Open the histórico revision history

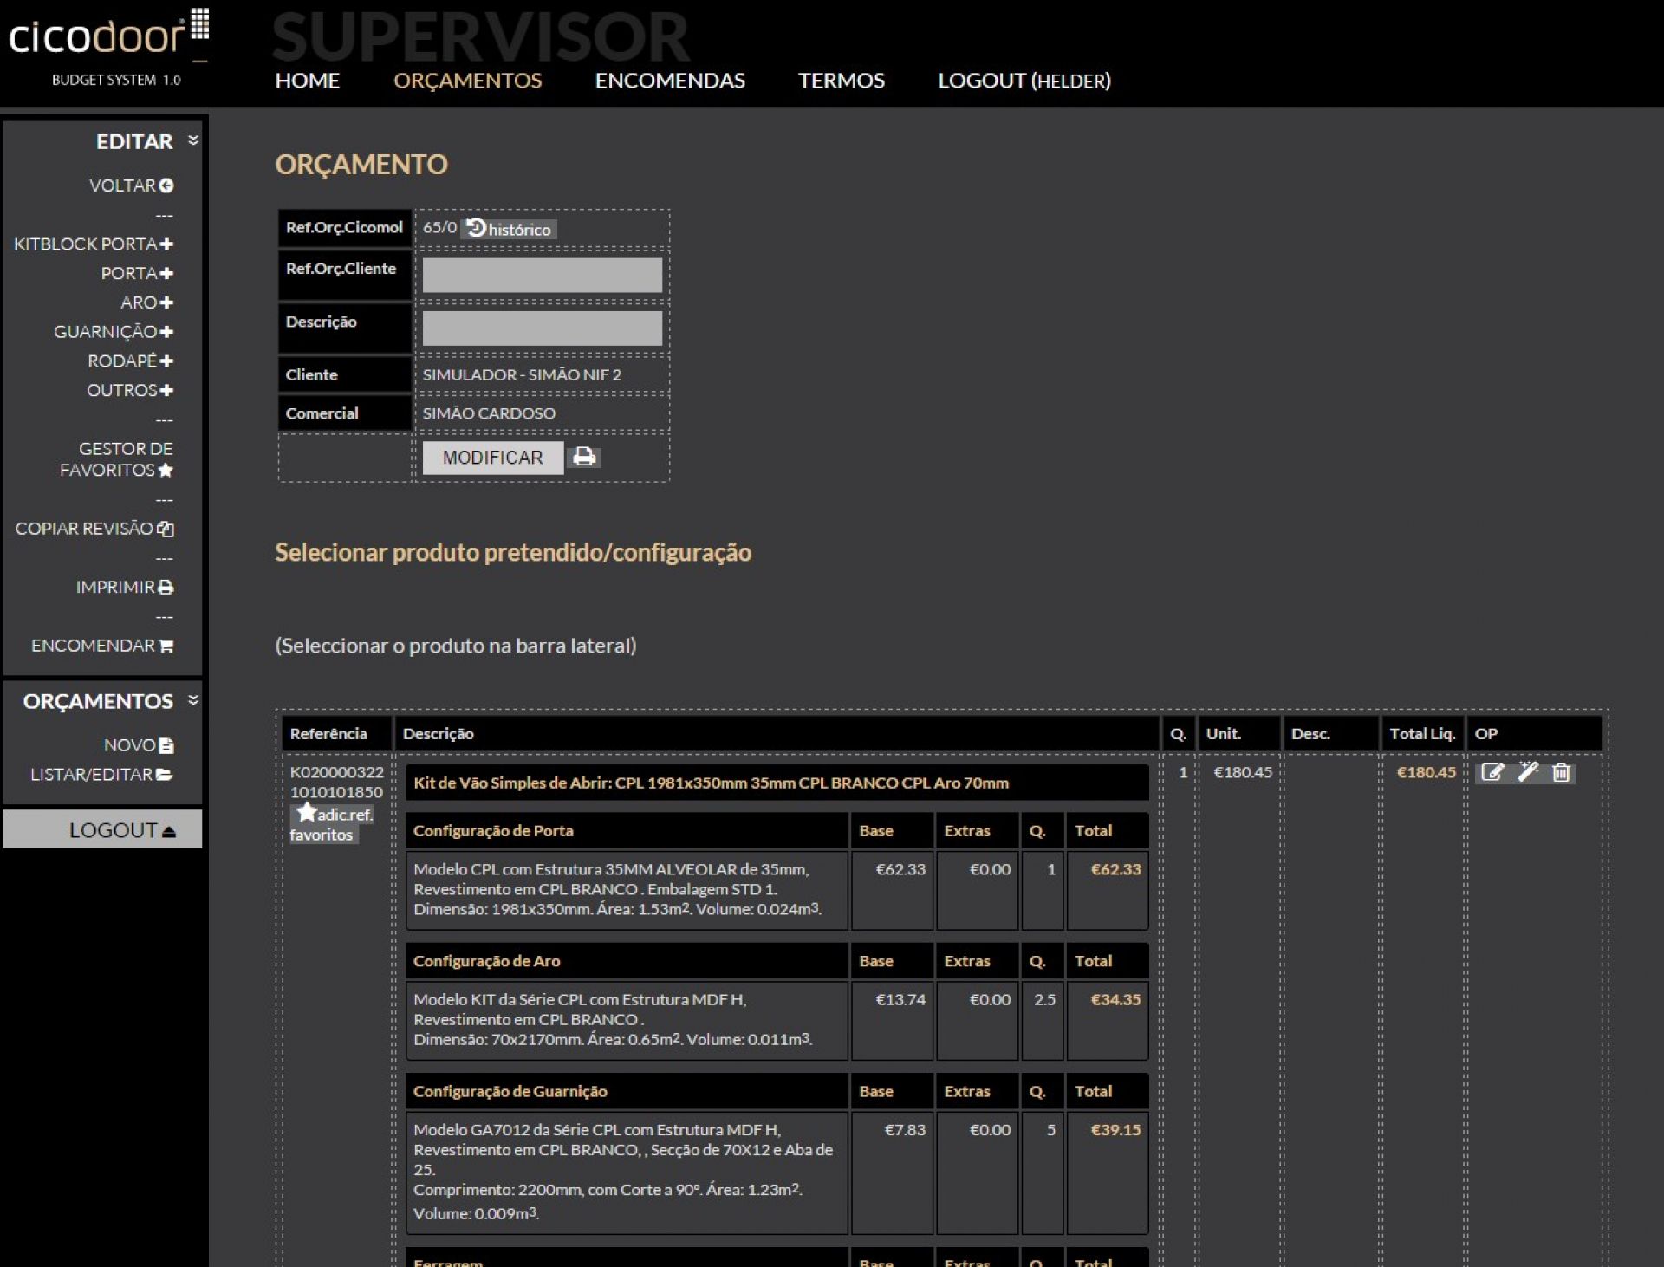(509, 229)
